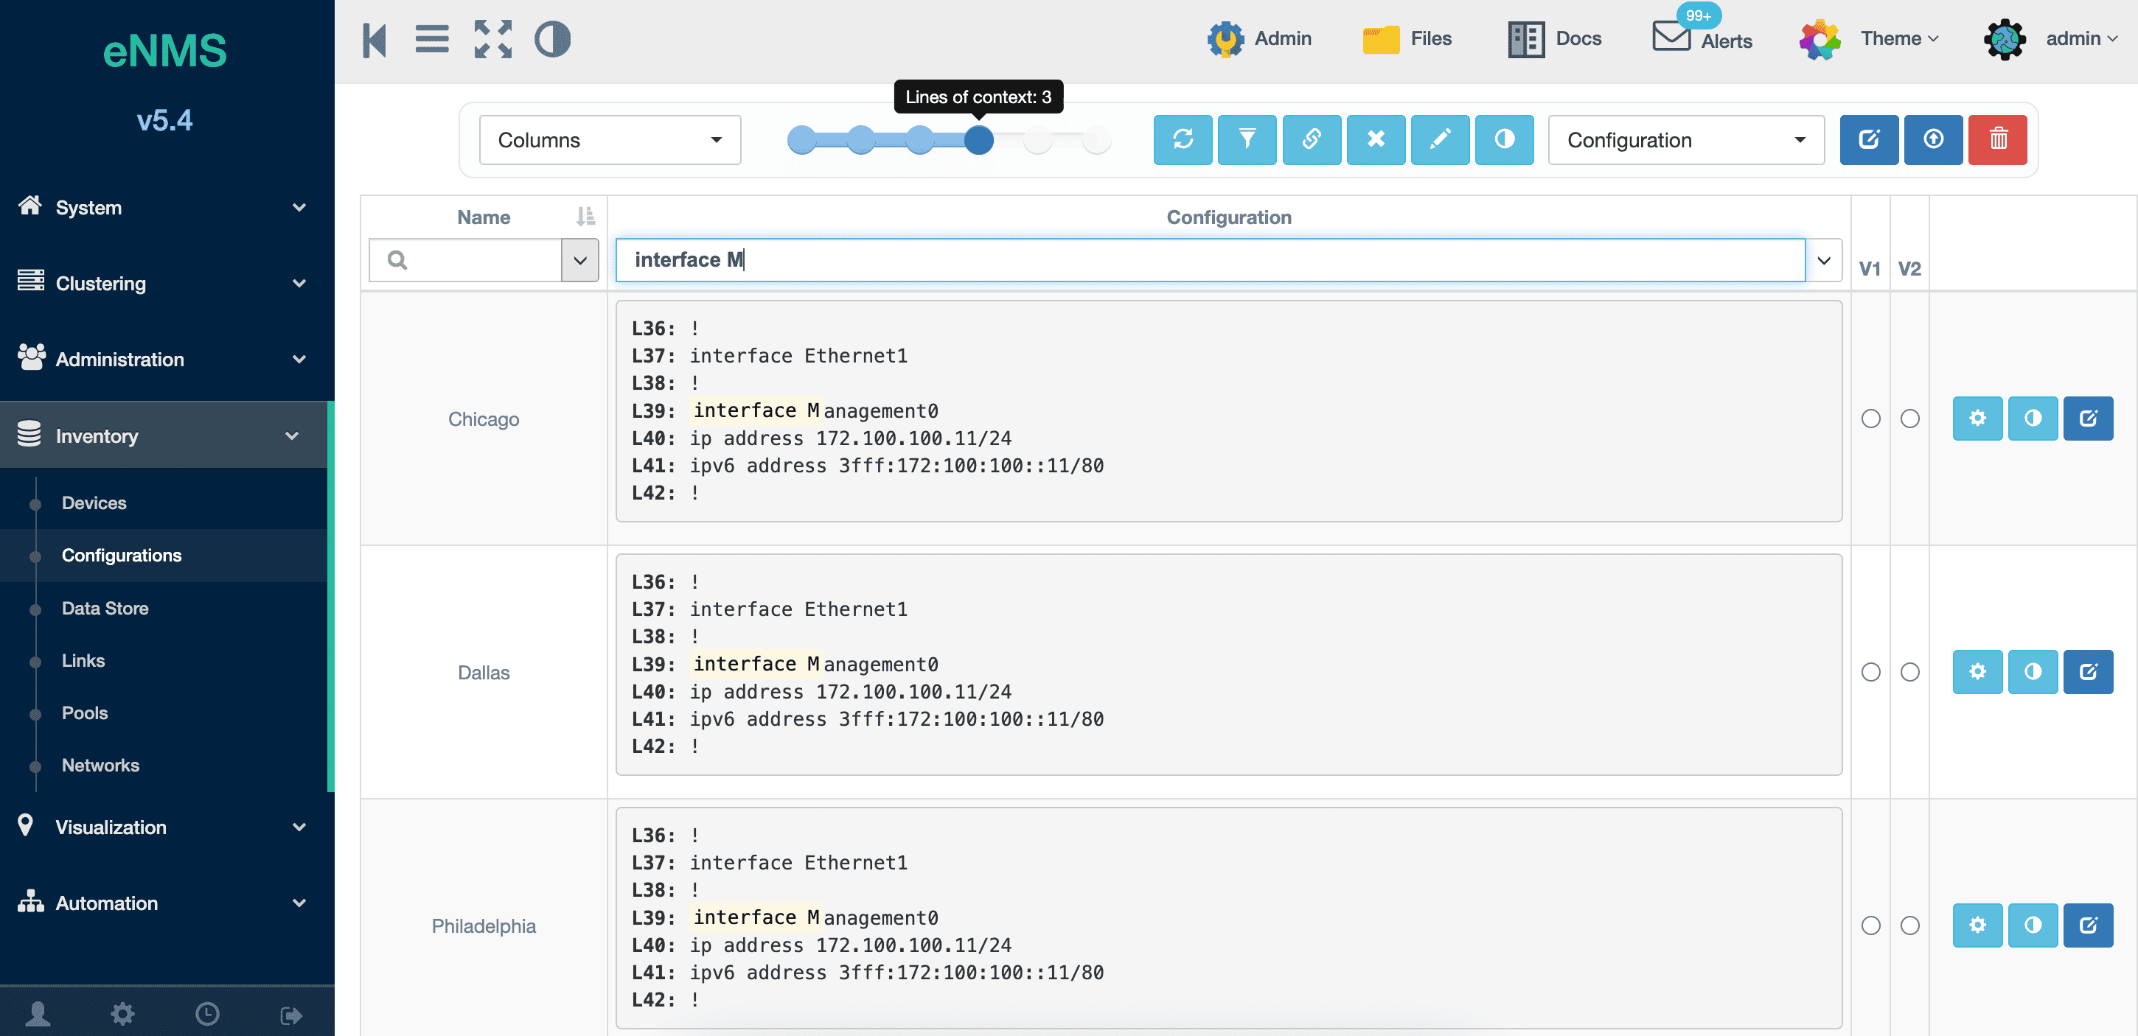Expand the Administration menu section
Screen dimensions: 2138x1036
pos(164,359)
